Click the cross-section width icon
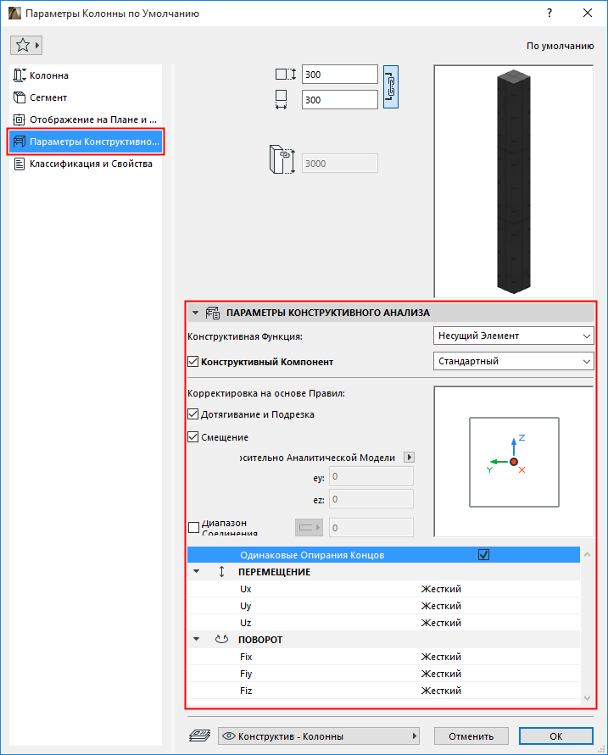Viewport: 608px width, 755px height. coord(281,100)
